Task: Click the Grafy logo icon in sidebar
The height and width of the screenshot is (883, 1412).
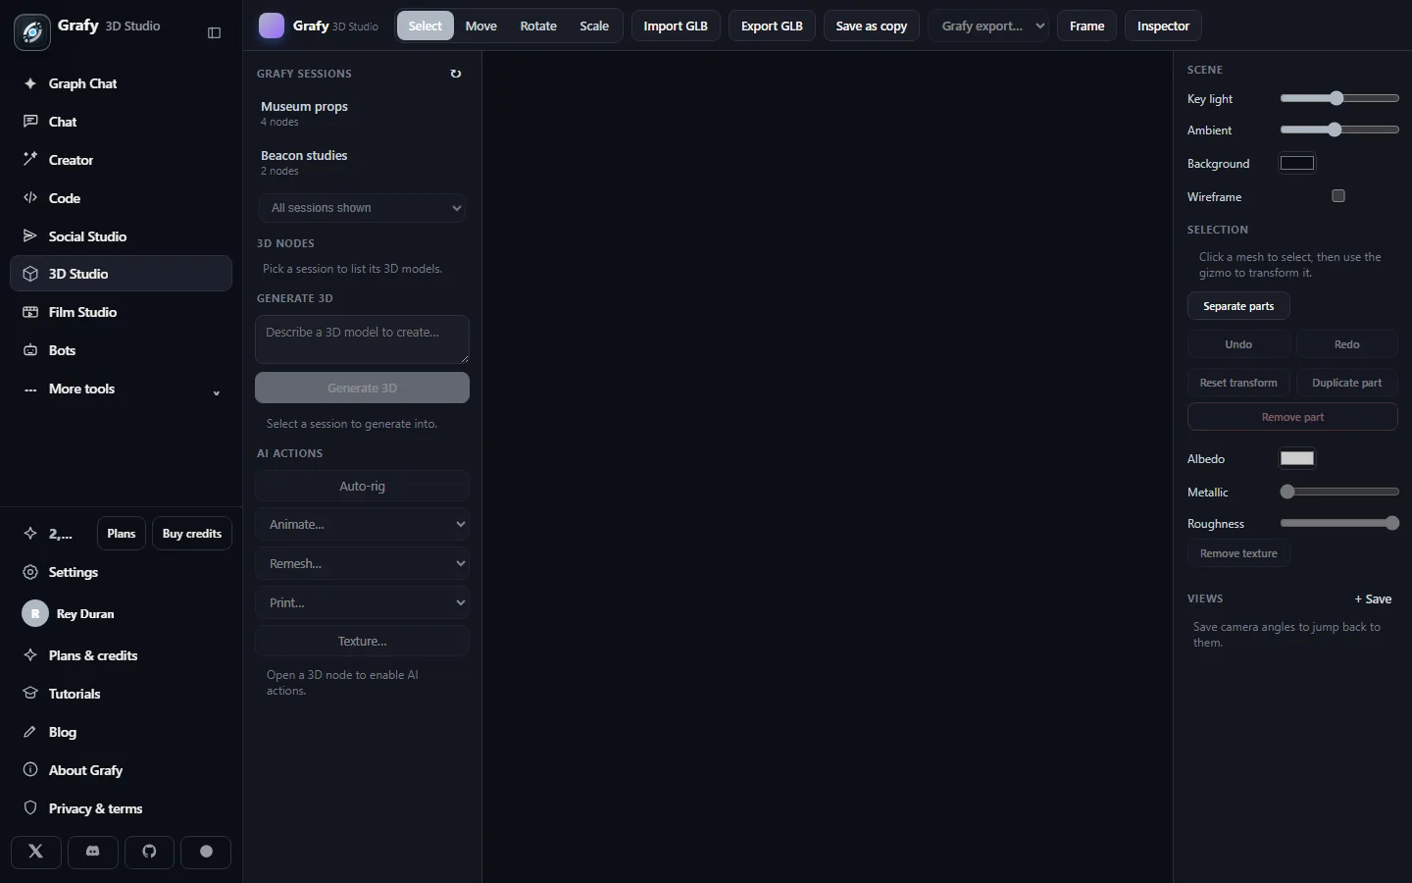Action: click(32, 32)
